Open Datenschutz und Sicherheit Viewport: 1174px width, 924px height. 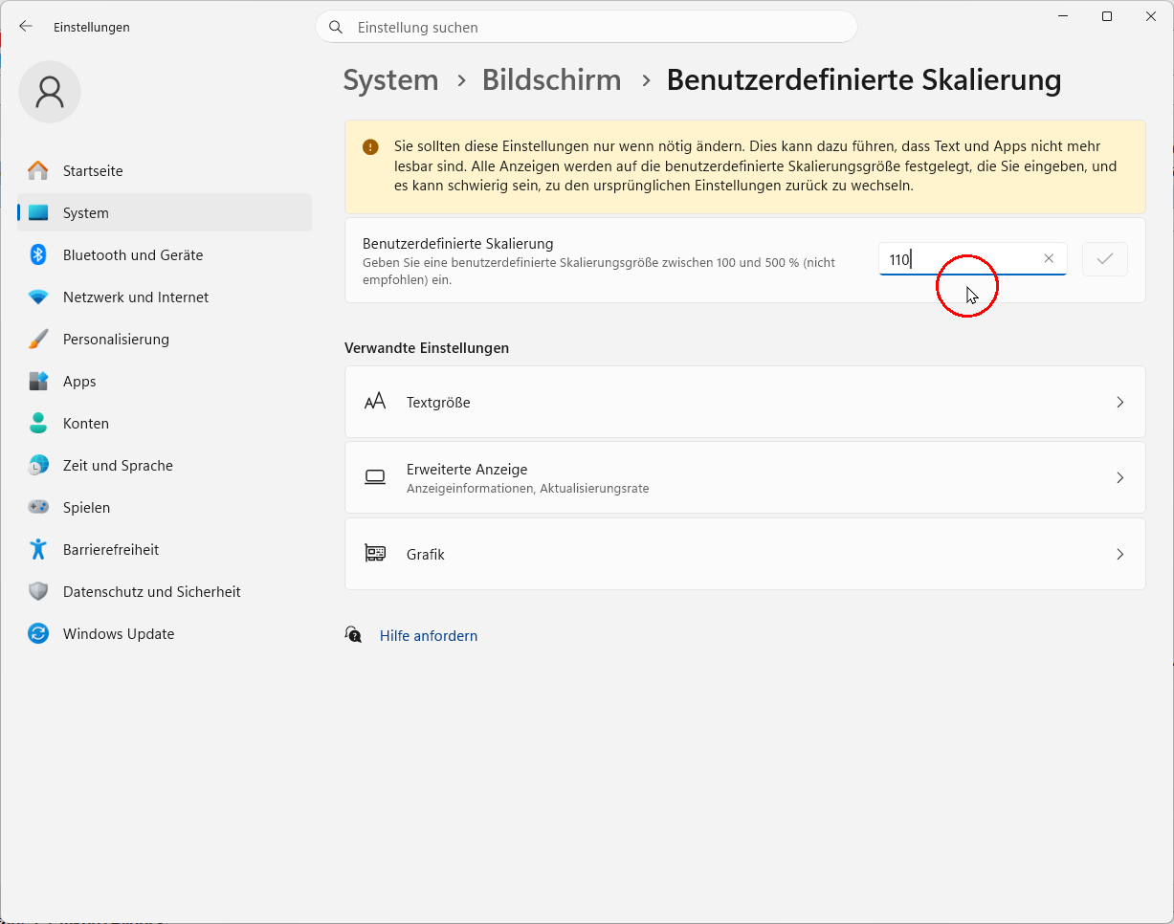pos(165,592)
